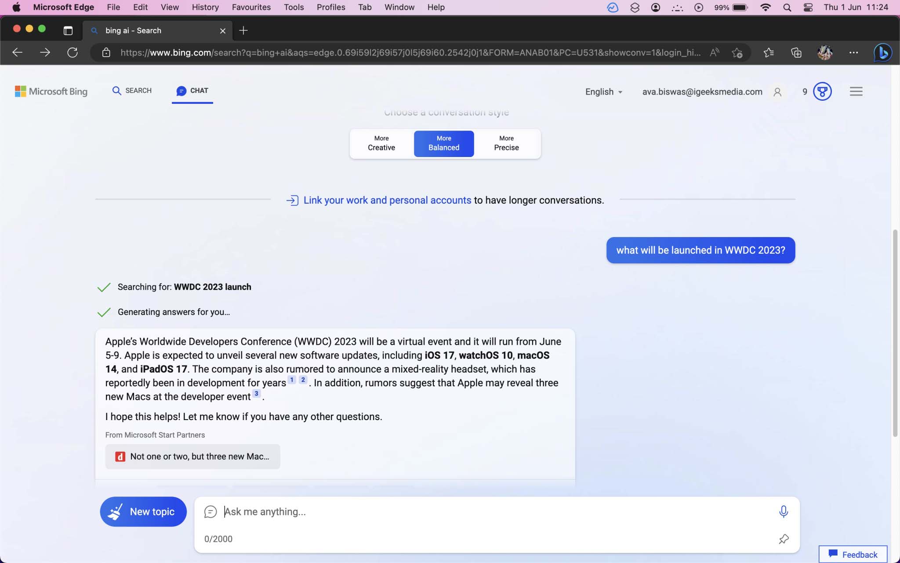This screenshot has height=563, width=900.
Task: Open the Collections toolbar icon
Action: tap(796, 53)
